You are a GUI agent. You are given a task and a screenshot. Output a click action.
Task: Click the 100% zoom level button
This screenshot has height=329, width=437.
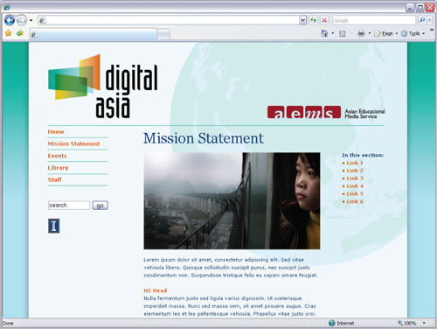[407, 323]
